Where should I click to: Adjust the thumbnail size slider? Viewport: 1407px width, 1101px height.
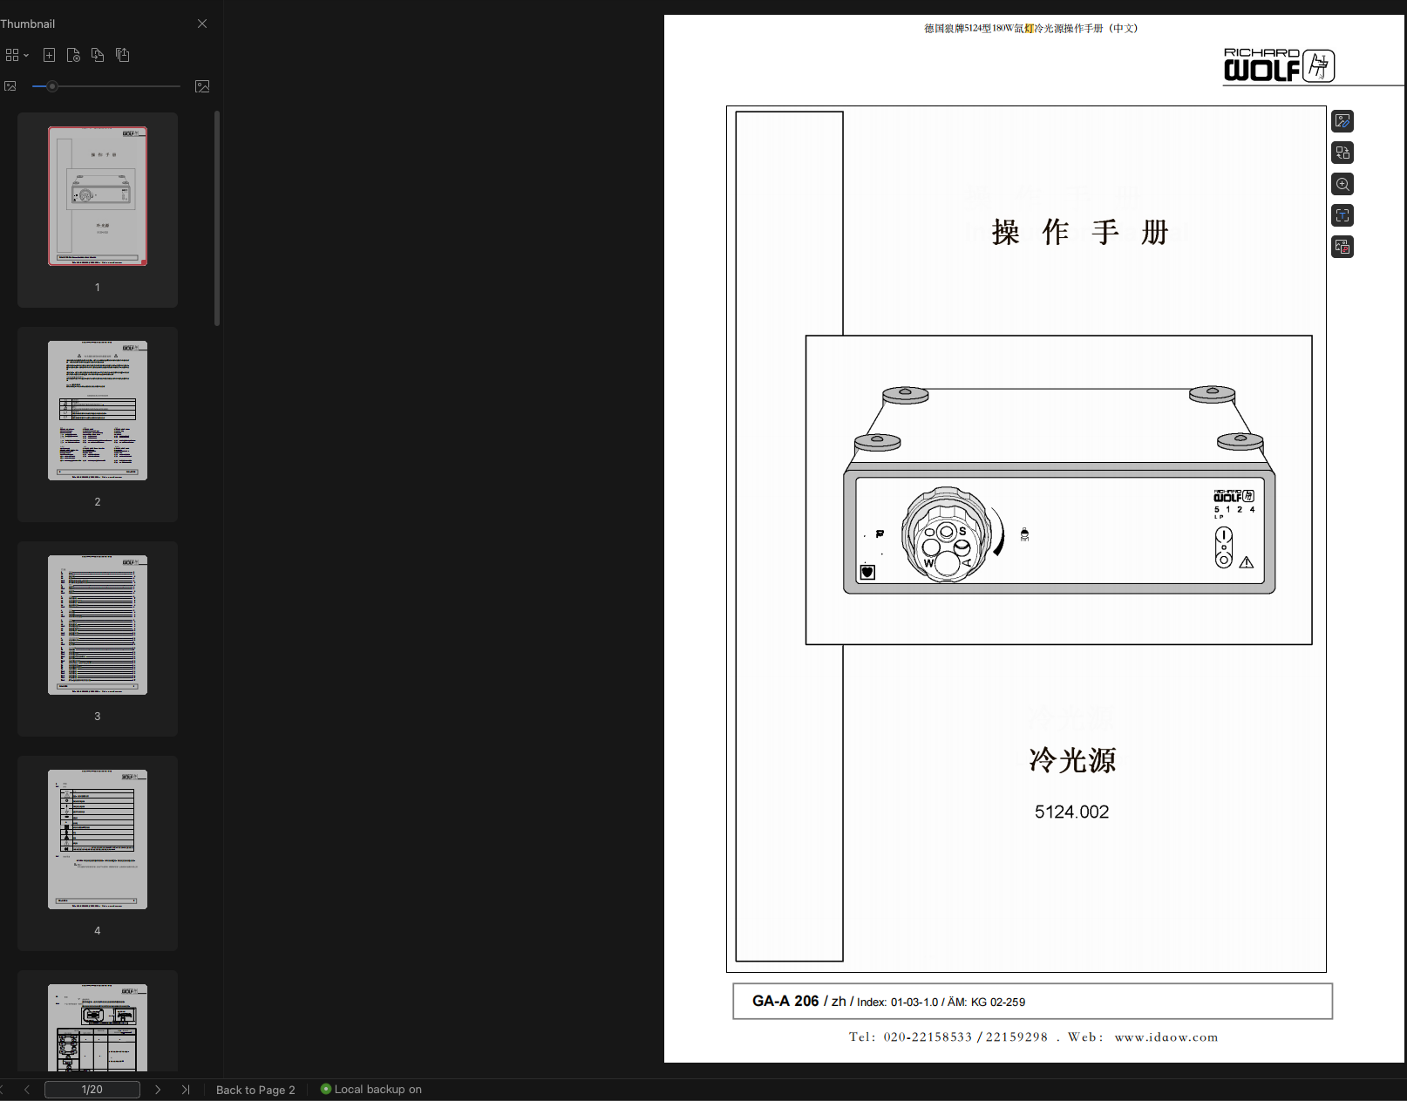[x=52, y=86]
